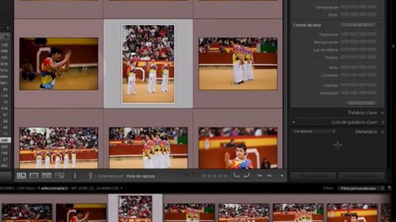Select folder row with count 216
Image resolution: width=396 pixels, height=222 pixels.
(6, 109)
